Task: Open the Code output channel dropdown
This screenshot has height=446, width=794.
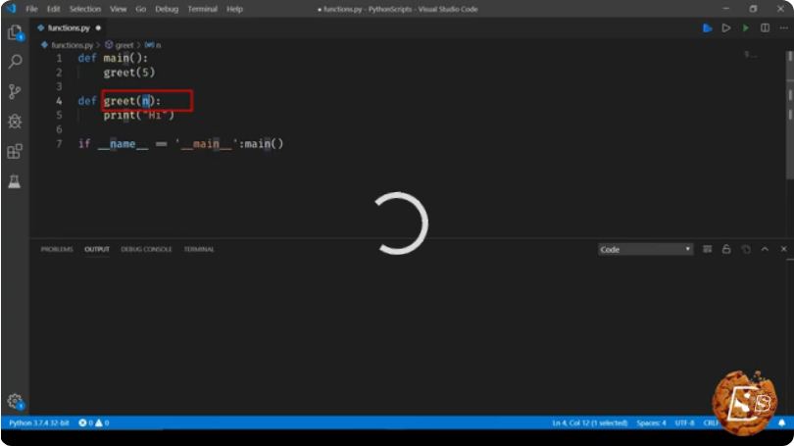Action: (645, 250)
